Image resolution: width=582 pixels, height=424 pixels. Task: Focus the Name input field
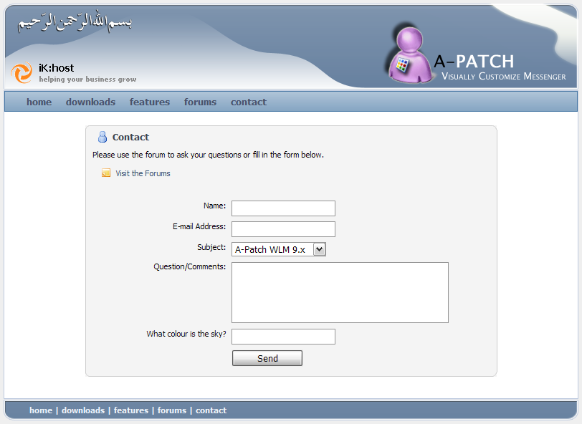284,208
